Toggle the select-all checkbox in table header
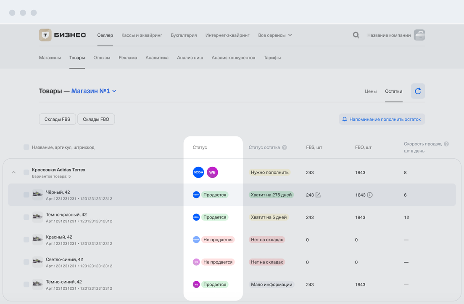This screenshot has height=304, width=464. click(26, 147)
